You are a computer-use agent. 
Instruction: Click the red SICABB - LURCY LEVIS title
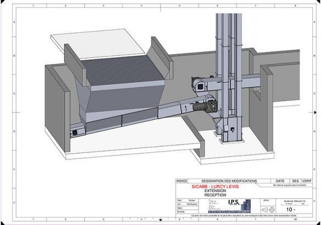pyautogui.click(x=215, y=187)
